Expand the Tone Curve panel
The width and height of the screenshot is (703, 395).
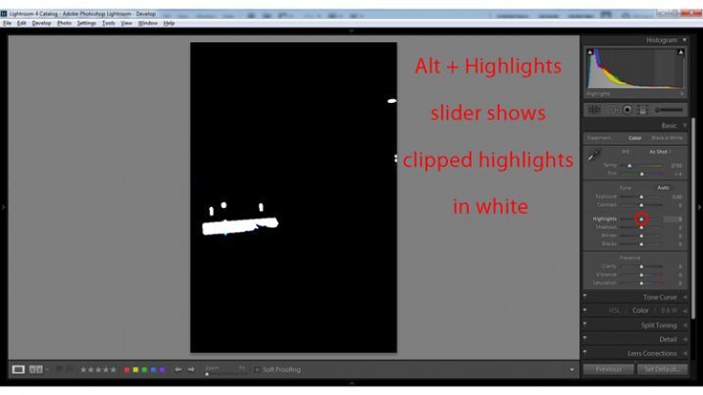[x=659, y=297]
